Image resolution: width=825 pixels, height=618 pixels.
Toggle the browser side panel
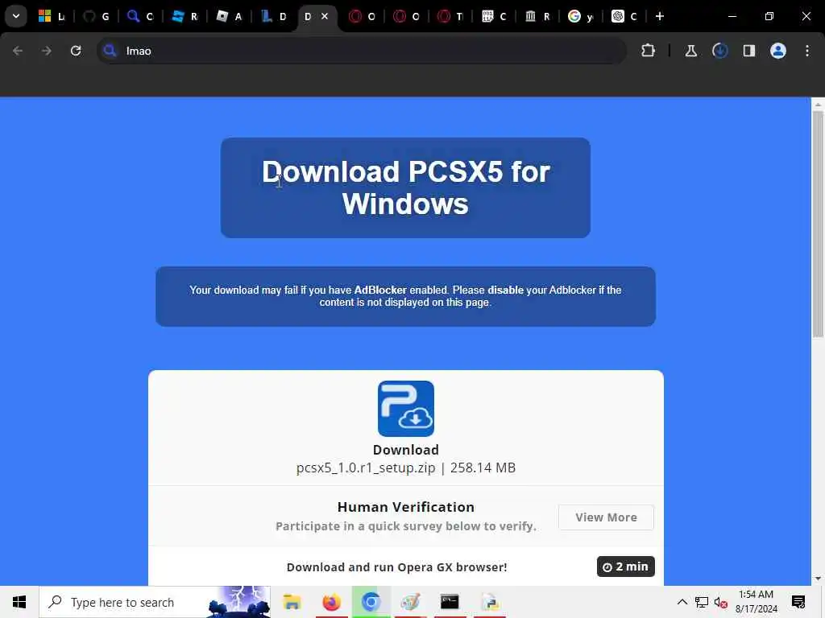click(x=748, y=51)
